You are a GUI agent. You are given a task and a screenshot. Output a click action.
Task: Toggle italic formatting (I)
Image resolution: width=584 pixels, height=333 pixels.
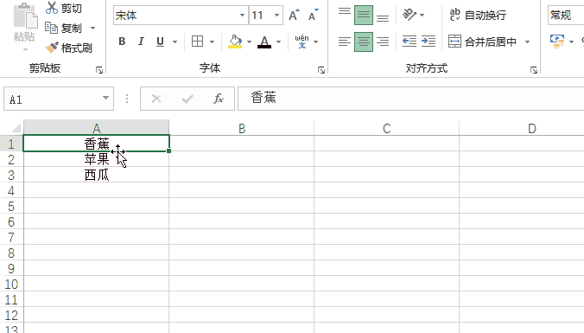point(141,42)
